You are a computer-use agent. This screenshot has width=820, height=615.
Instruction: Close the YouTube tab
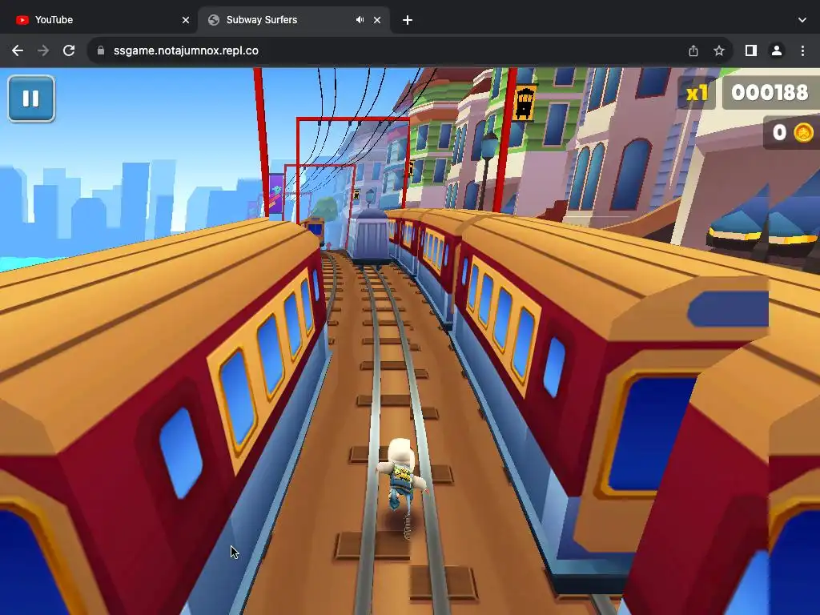pyautogui.click(x=186, y=20)
